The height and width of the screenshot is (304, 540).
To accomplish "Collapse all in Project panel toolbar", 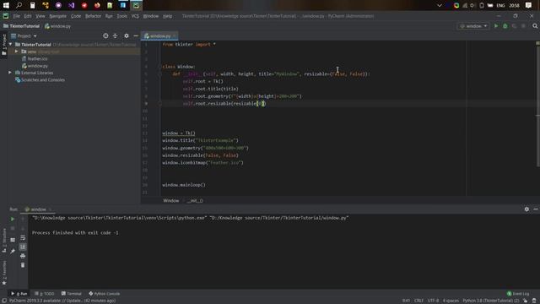I will coord(115,35).
